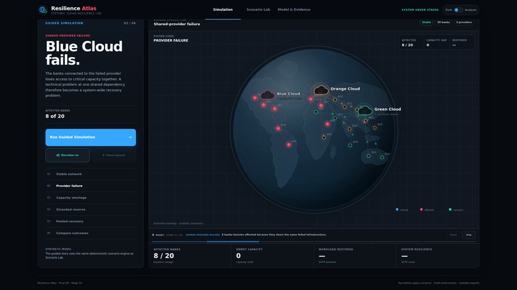Image resolution: width=517 pixels, height=290 pixels.
Task: Click the 20 banks chip
Action: point(443,22)
